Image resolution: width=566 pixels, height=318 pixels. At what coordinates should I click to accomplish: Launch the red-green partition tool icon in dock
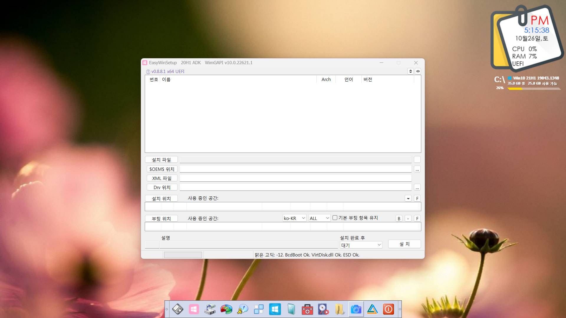[x=226, y=309]
